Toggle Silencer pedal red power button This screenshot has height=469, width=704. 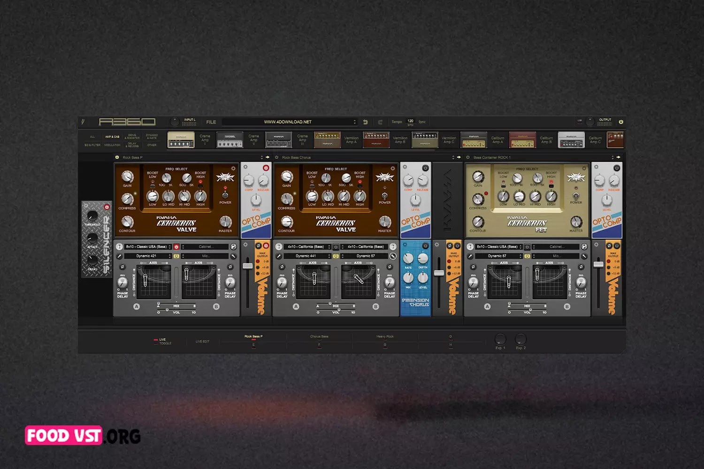coord(107,207)
